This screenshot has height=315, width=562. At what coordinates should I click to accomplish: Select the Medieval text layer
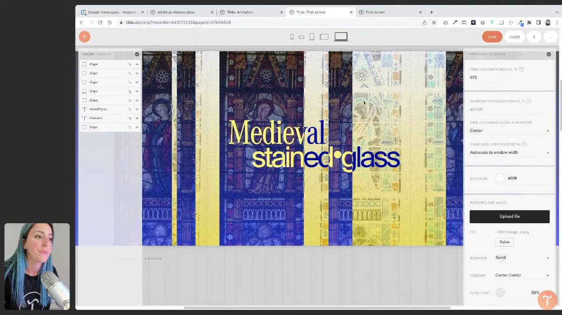pos(110,118)
